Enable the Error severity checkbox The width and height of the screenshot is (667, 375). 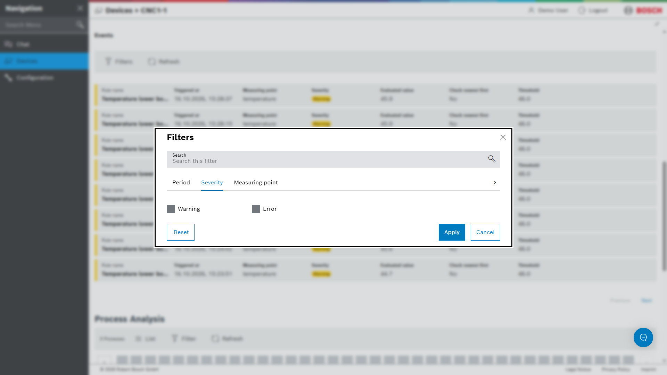click(x=256, y=209)
